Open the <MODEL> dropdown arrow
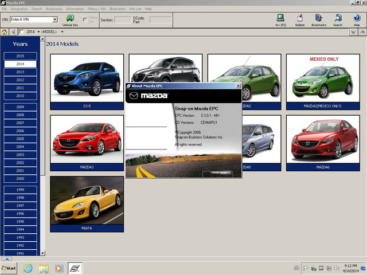This screenshot has width=367, height=275. [x=63, y=32]
